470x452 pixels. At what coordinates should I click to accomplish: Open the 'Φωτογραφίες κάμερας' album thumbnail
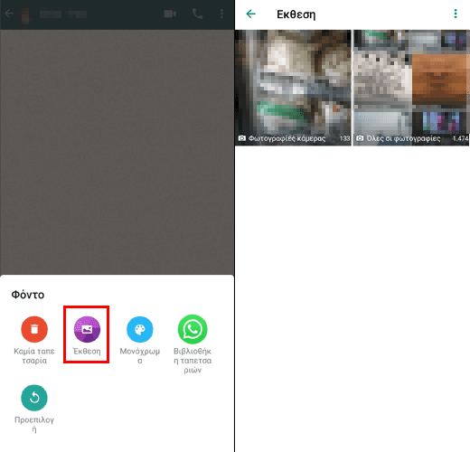[293, 88]
